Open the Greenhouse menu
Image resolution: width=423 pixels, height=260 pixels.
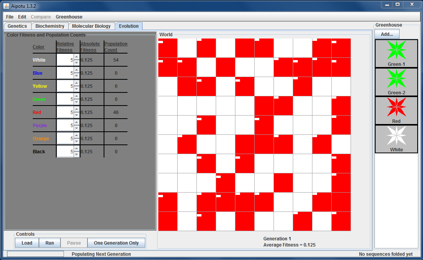pos(69,17)
